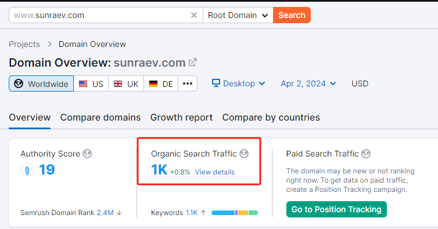Screen dimensions: 438x229
Task: Click the orange Search button
Action: pyautogui.click(x=292, y=15)
